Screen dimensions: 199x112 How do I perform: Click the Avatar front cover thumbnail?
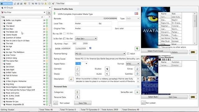[150, 27]
